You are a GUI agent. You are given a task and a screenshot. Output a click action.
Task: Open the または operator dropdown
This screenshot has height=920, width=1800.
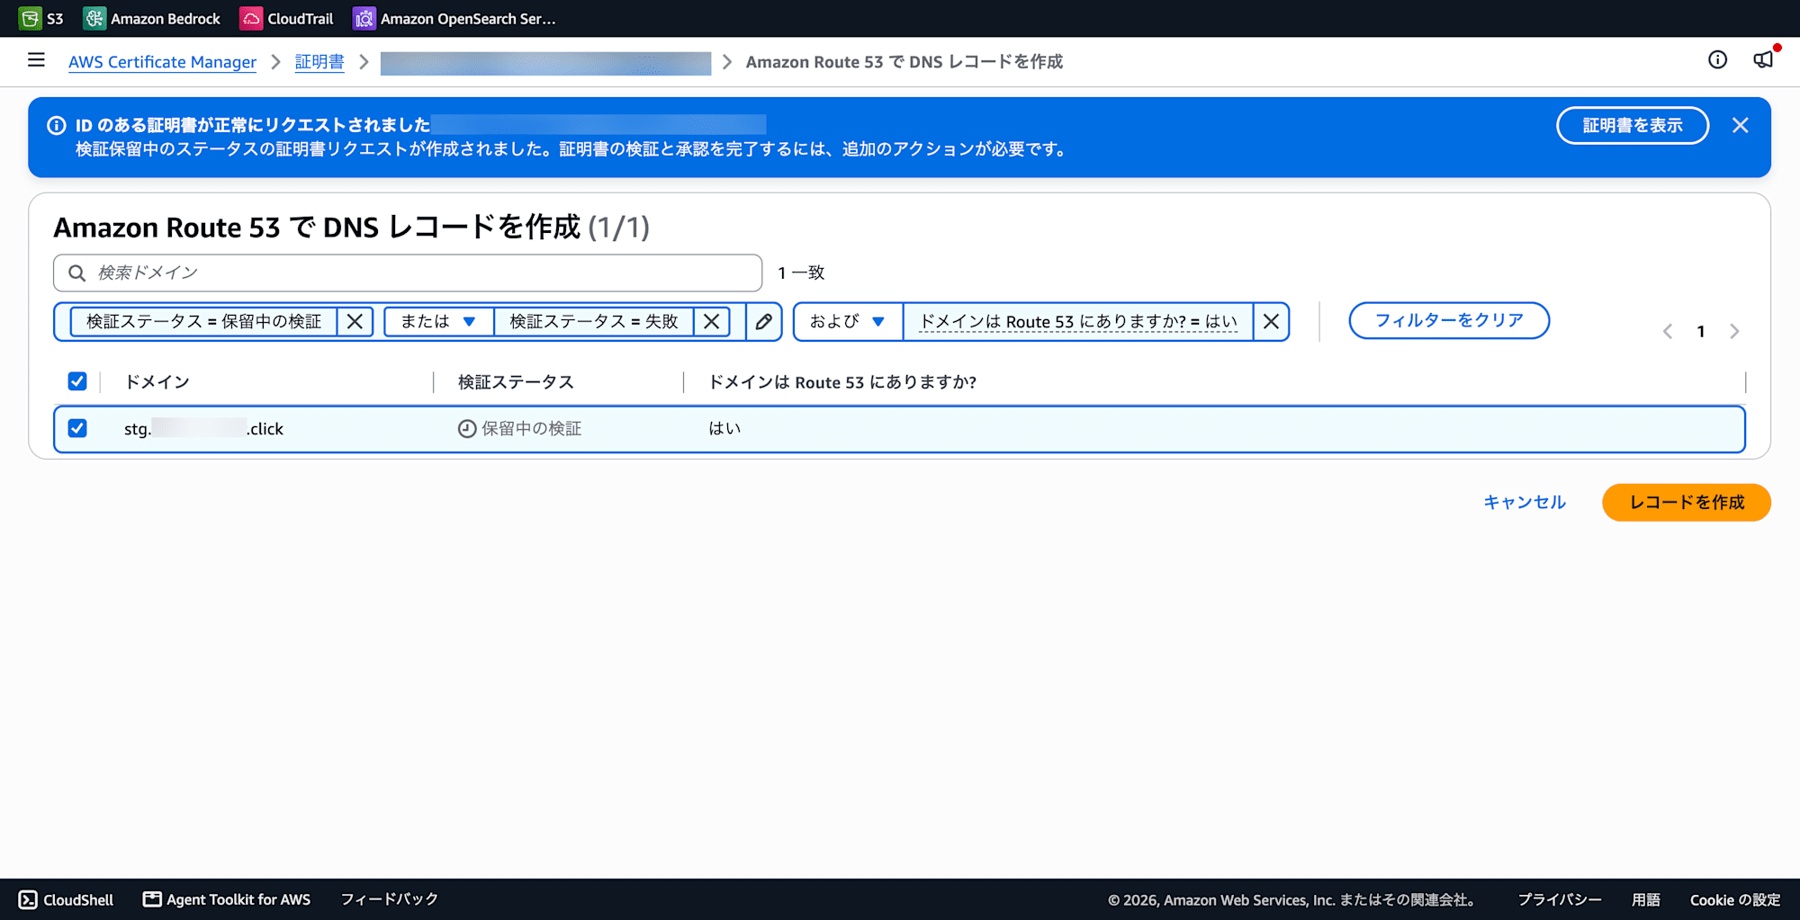438,321
